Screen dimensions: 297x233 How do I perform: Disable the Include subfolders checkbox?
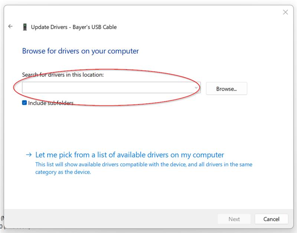[25, 103]
